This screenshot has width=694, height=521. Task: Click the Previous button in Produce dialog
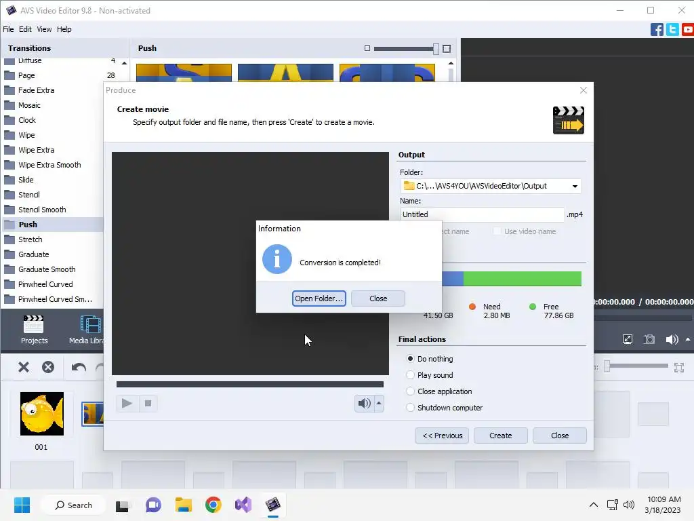coord(442,436)
